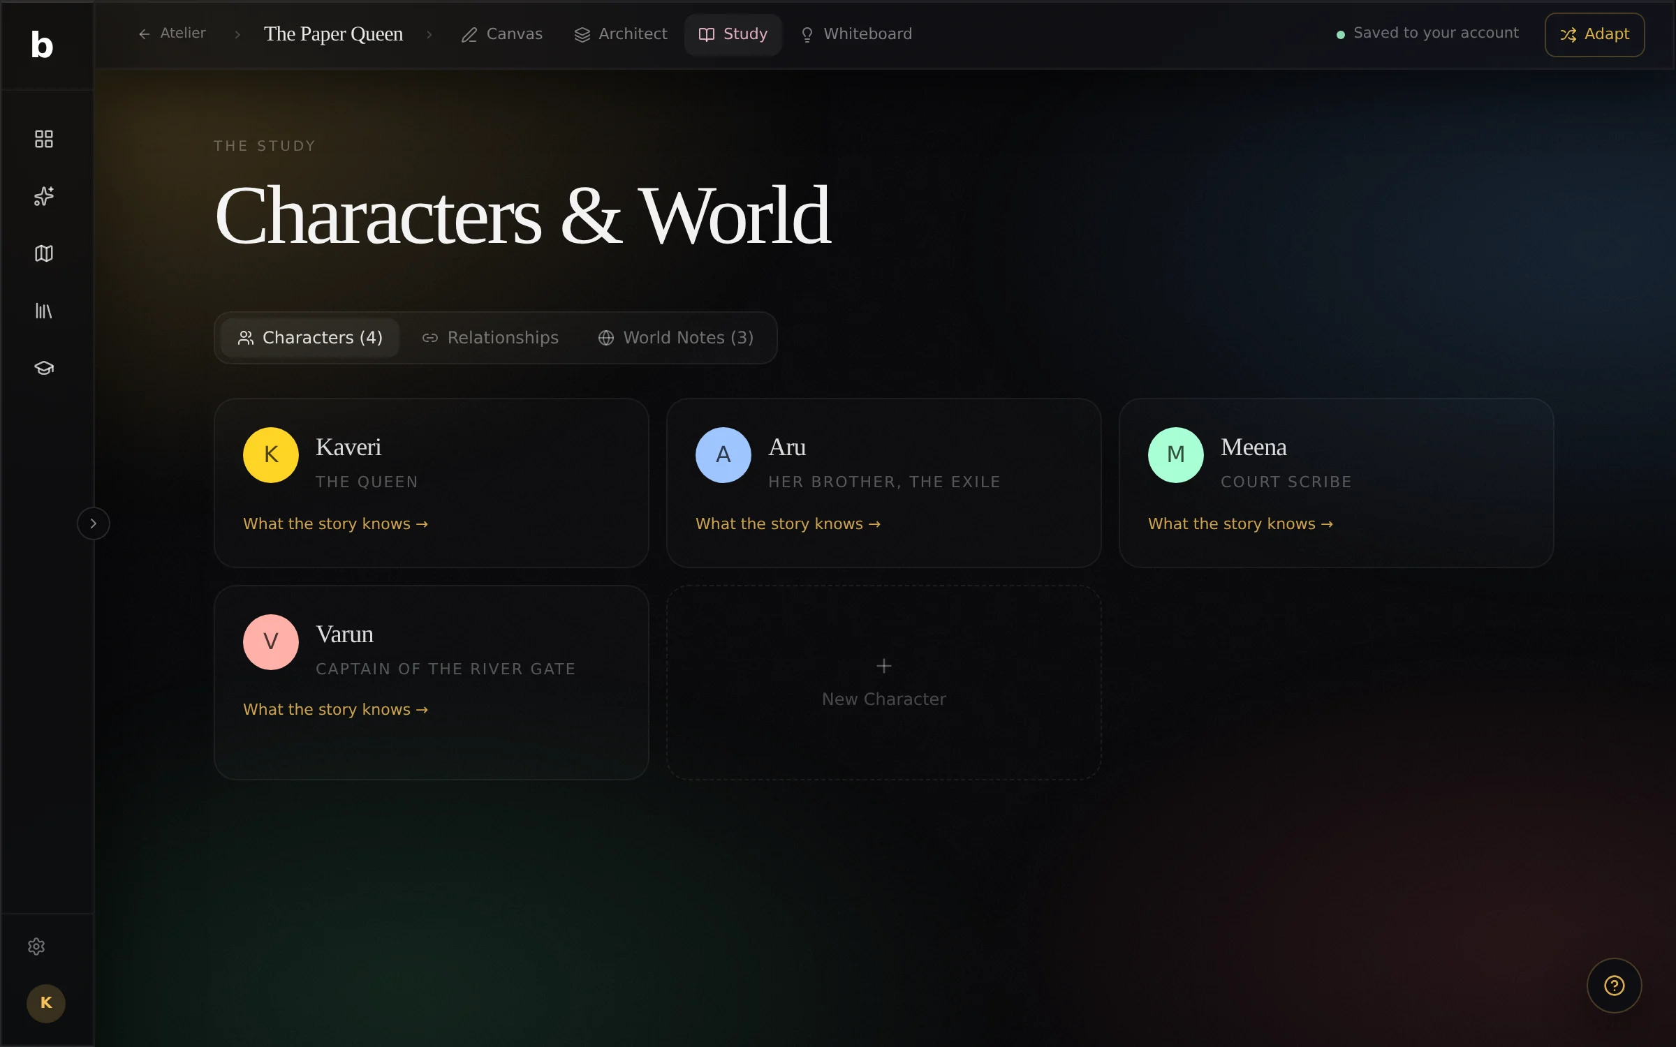The height and width of the screenshot is (1047, 1676).
Task: Switch to the Whiteboard tab
Action: click(856, 34)
